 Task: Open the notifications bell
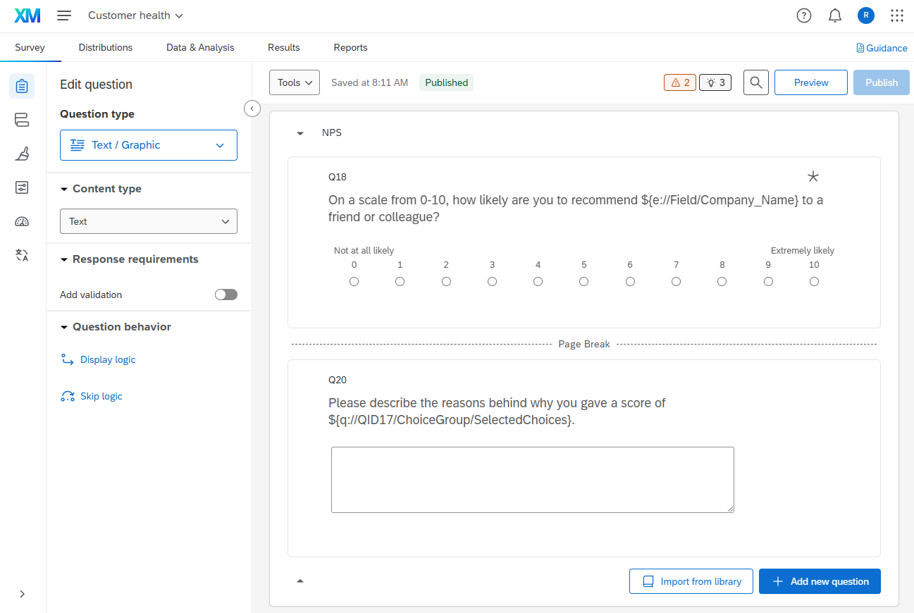[835, 16]
